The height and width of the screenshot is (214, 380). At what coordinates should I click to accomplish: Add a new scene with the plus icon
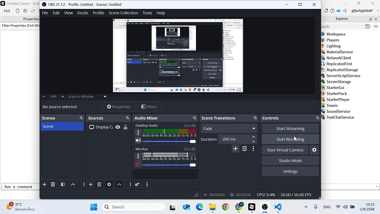[x=44, y=184]
